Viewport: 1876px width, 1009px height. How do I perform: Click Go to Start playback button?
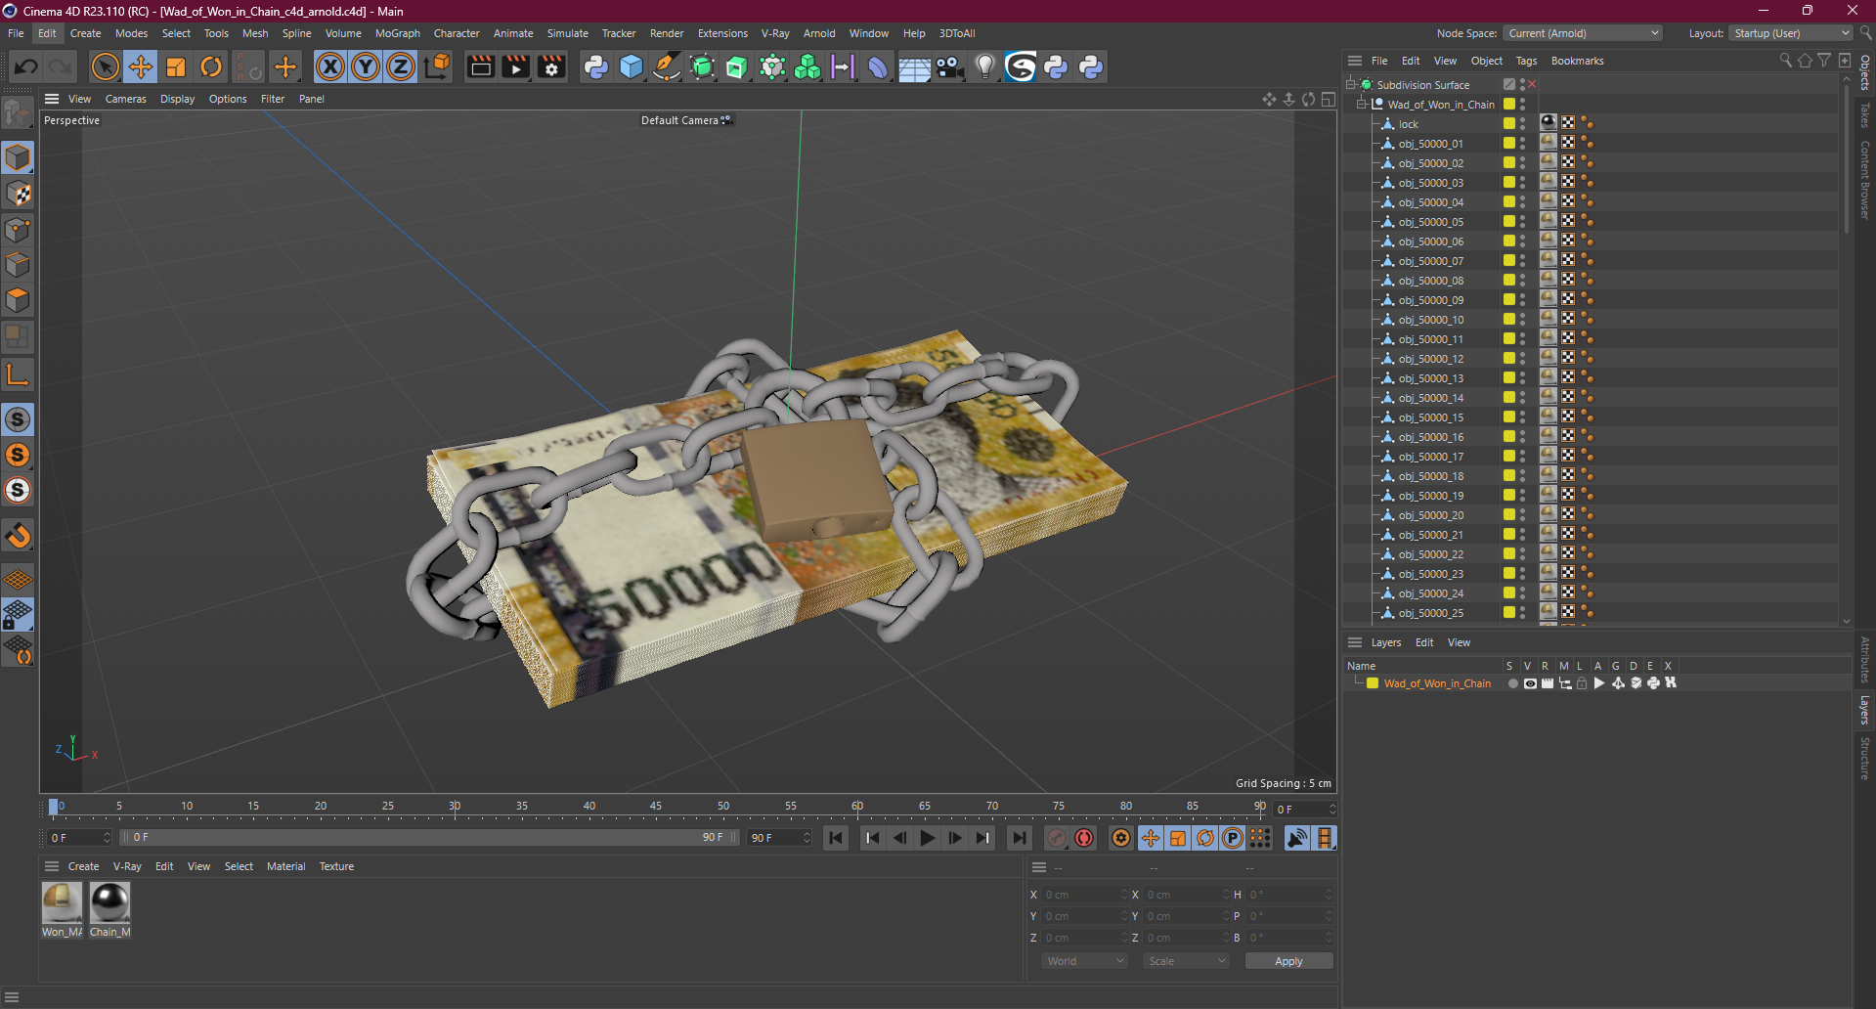point(836,838)
